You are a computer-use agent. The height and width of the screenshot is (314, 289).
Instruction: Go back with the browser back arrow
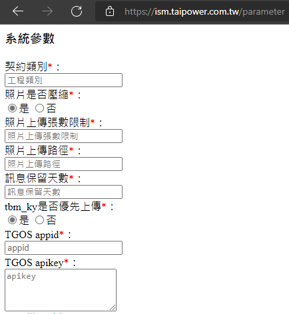18,11
